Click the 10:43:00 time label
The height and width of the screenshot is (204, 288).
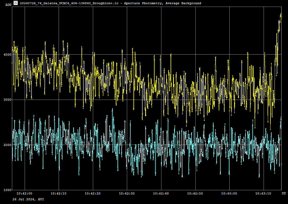point(229,193)
